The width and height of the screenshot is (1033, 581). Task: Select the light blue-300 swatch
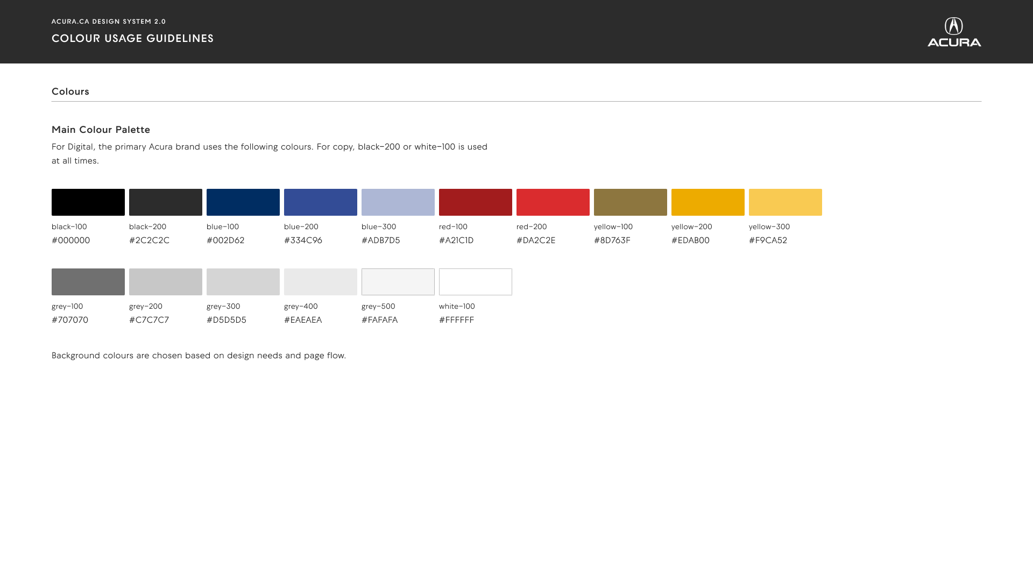pyautogui.click(x=398, y=202)
